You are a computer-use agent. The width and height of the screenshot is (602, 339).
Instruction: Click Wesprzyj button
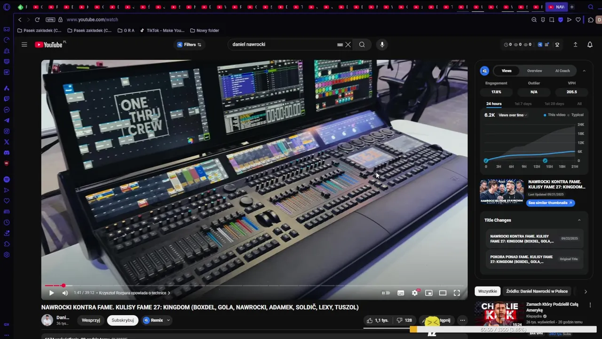[x=91, y=320]
